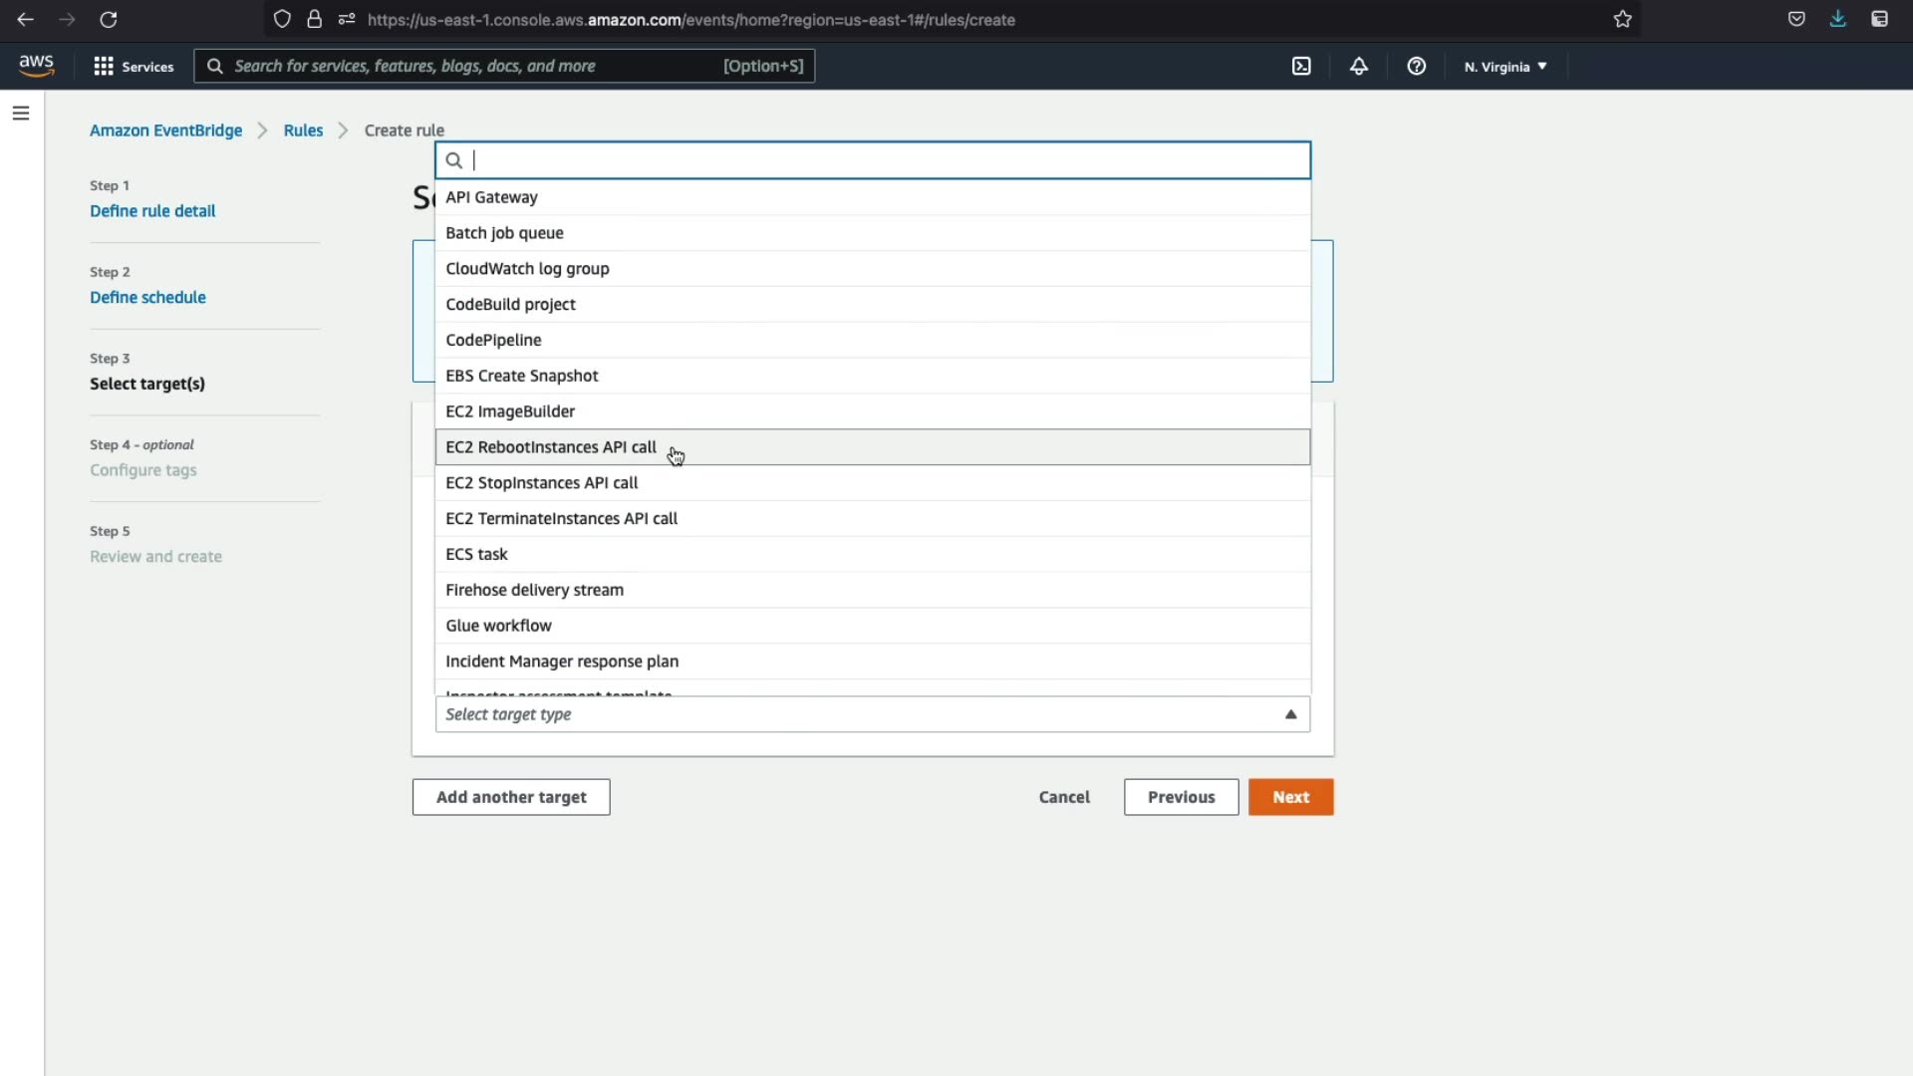
Task: Open the browser downloads arrow icon
Action: tap(1838, 19)
